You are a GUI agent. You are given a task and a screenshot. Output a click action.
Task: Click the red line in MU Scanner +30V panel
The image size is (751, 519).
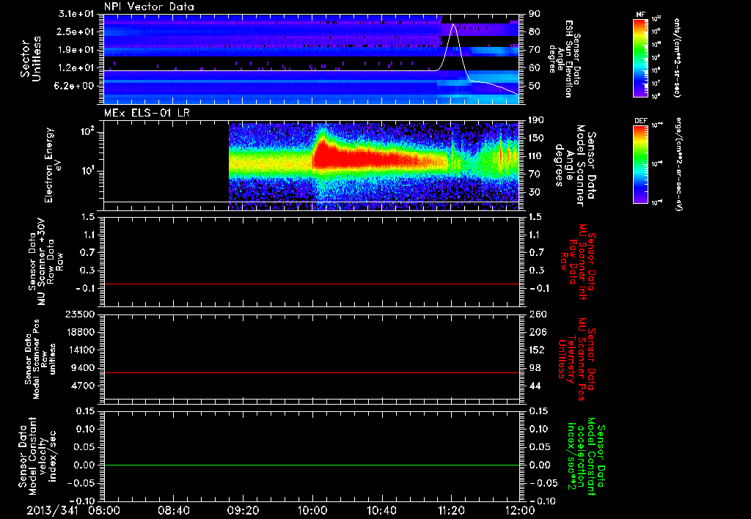312,284
